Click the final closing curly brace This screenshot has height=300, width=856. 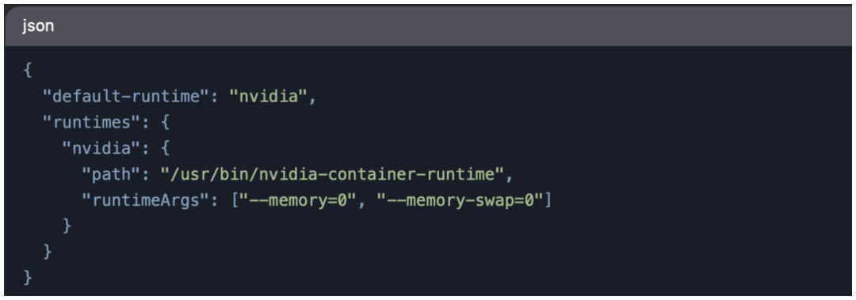tap(28, 277)
